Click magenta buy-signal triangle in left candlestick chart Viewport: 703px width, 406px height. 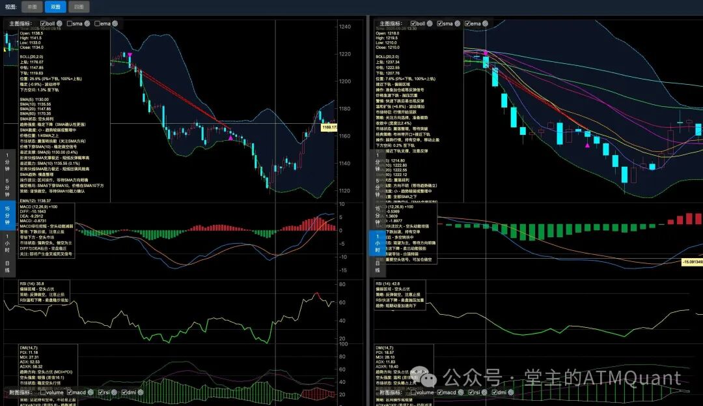(230, 138)
